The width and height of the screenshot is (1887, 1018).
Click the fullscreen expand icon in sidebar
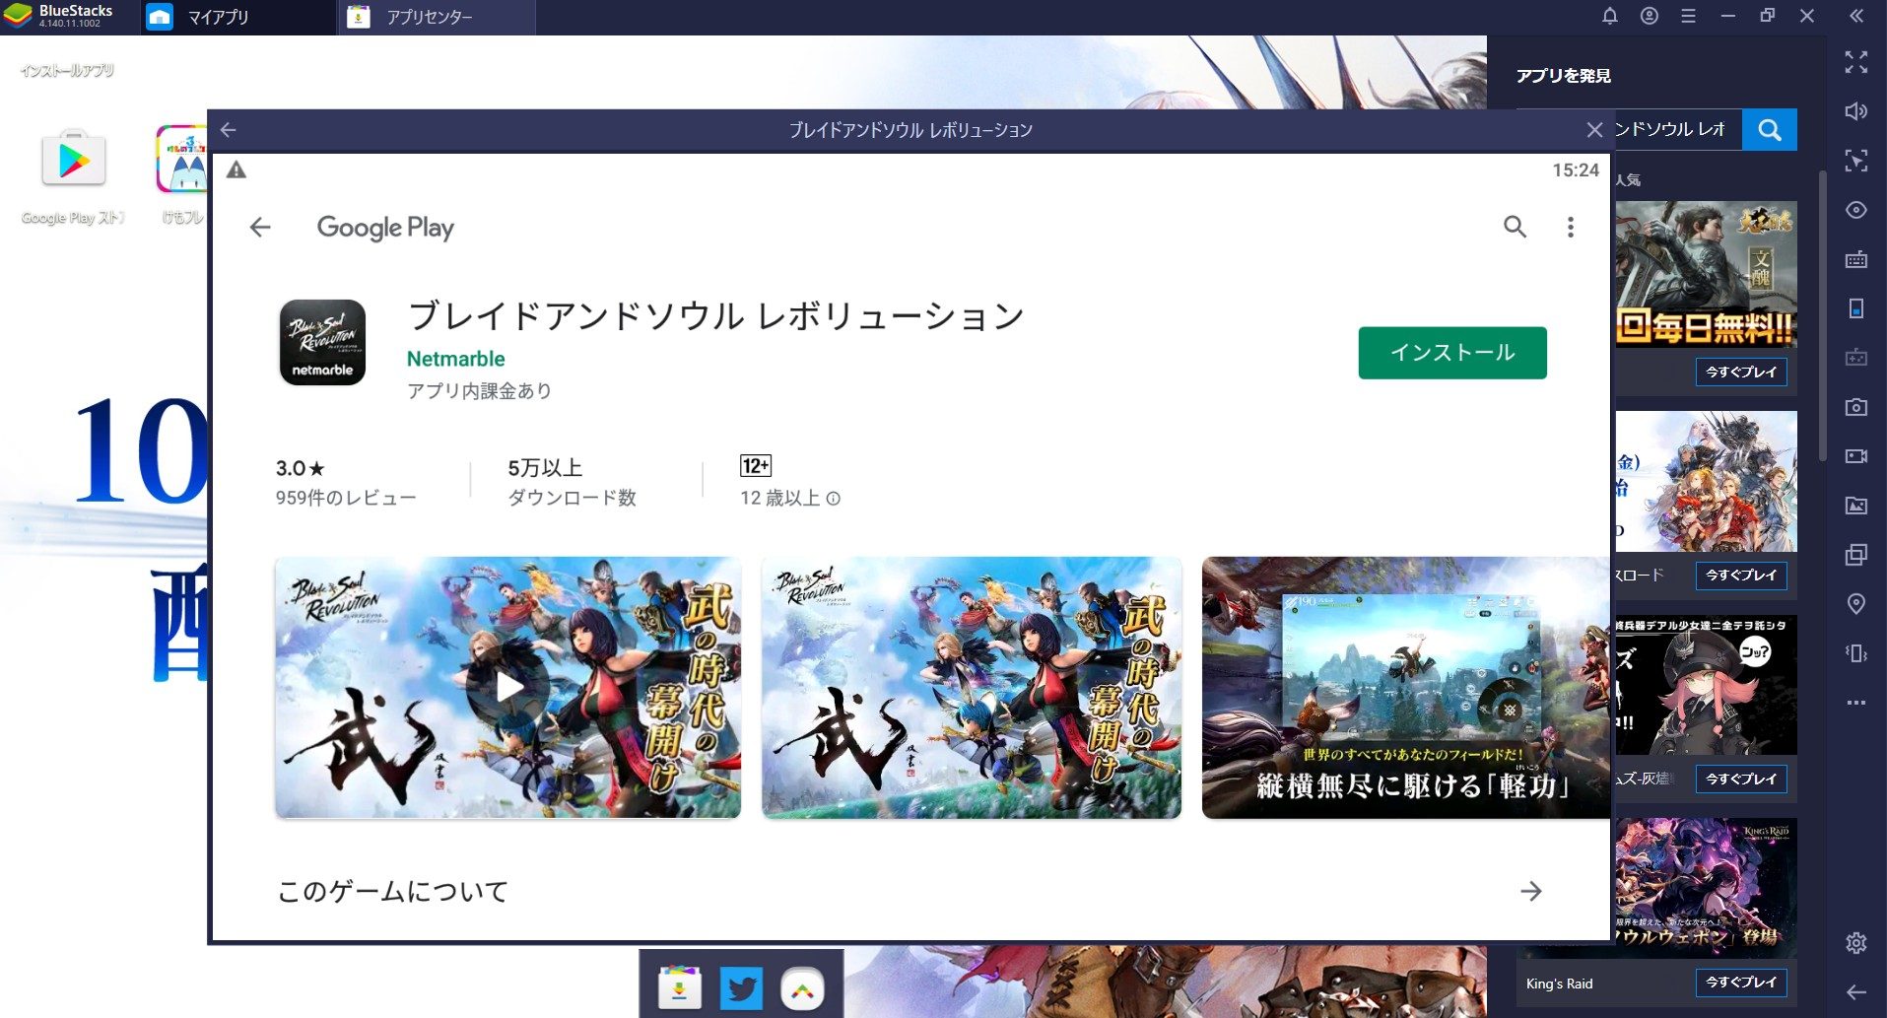coord(1856,62)
